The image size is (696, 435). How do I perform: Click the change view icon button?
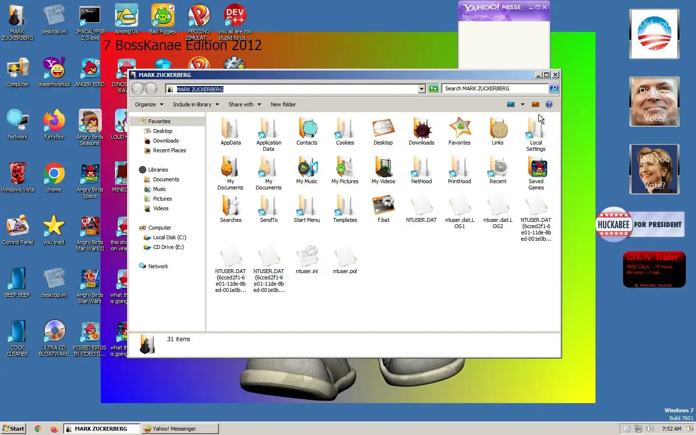click(511, 104)
